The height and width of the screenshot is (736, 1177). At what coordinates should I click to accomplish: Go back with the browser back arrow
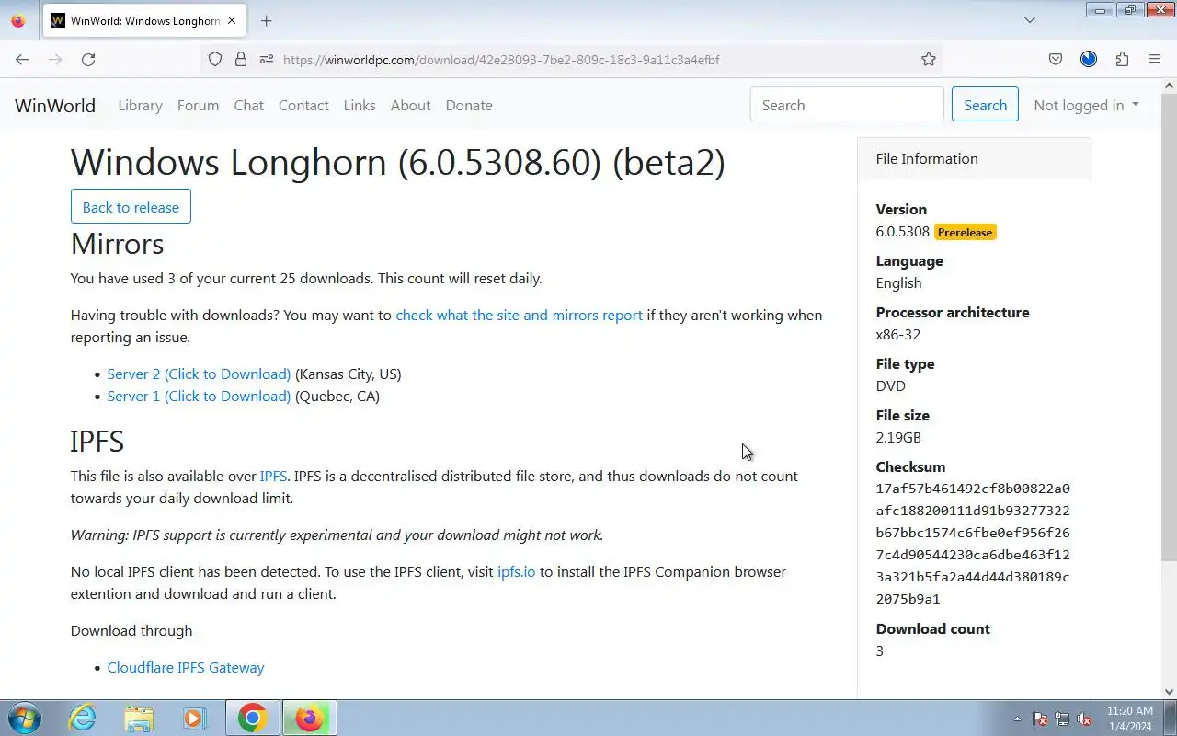(x=22, y=59)
